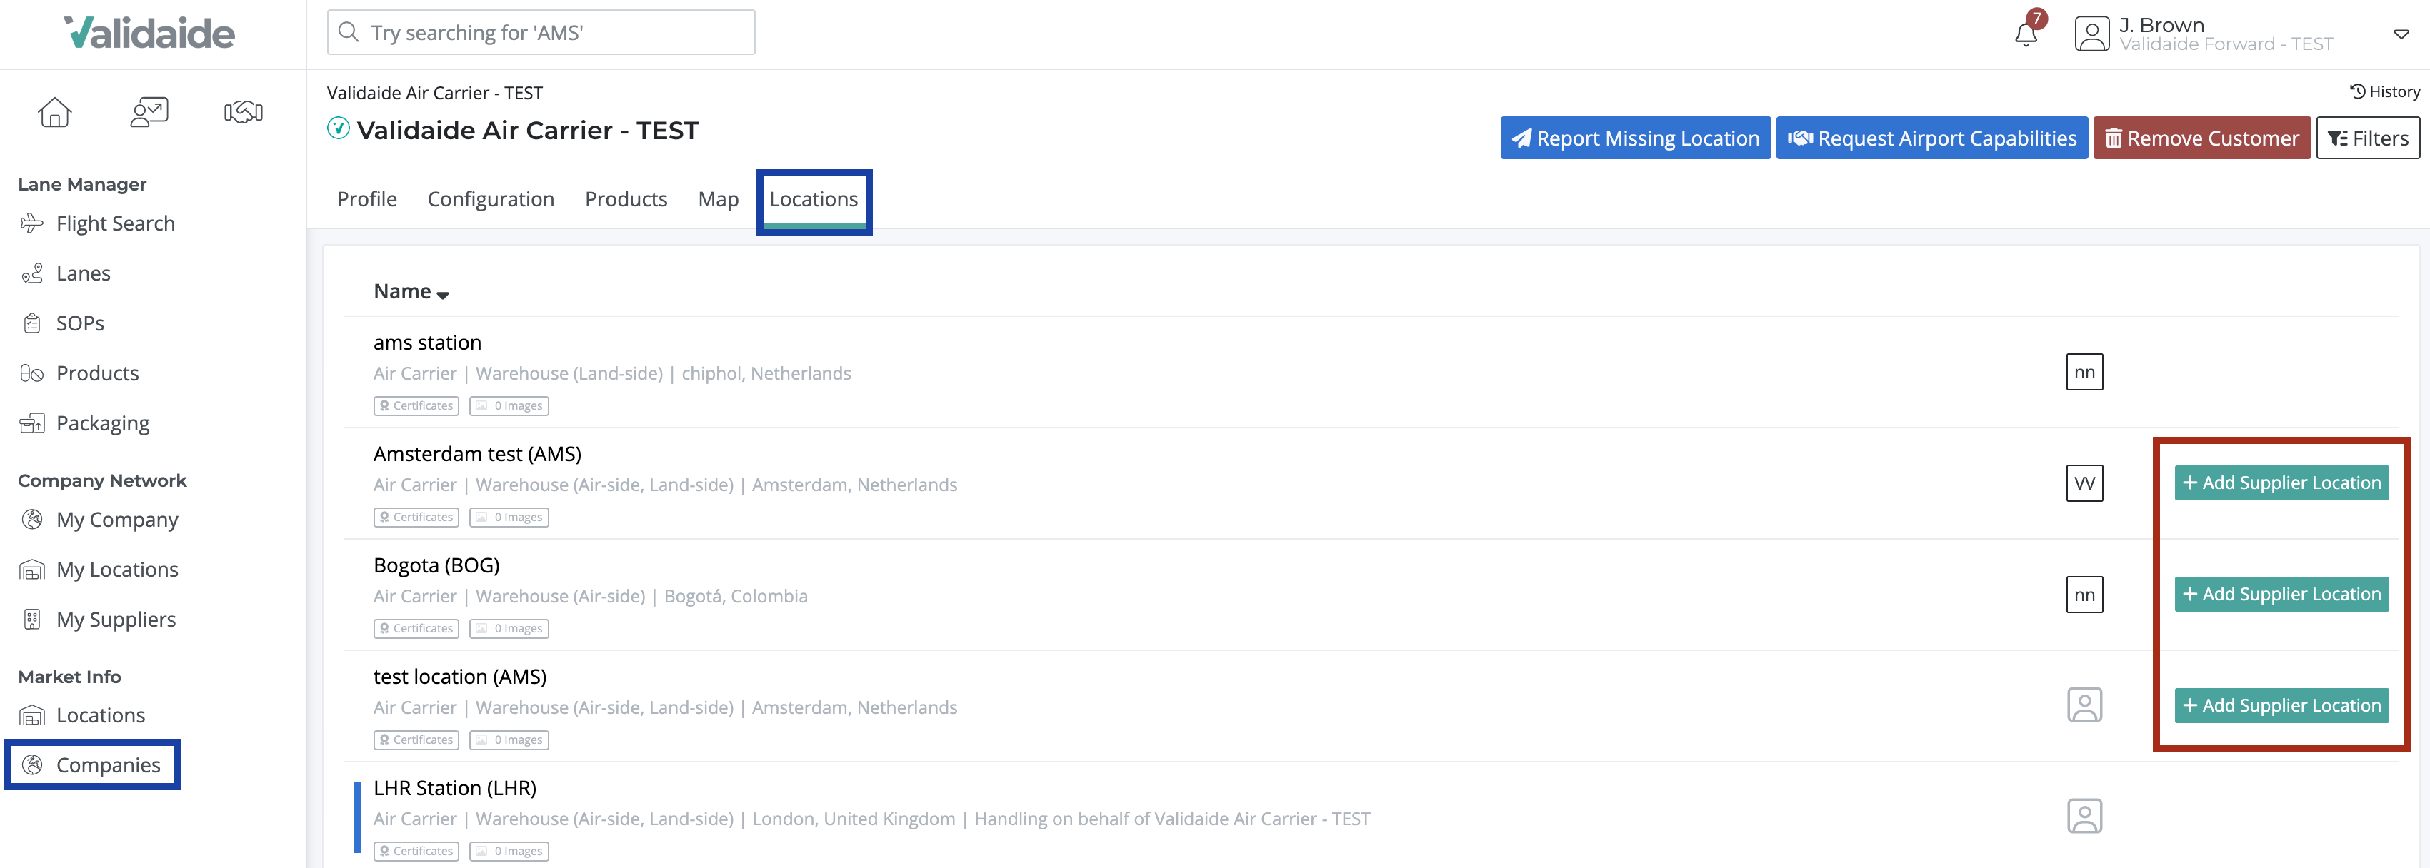
Task: Open History at top right
Action: point(2384,91)
